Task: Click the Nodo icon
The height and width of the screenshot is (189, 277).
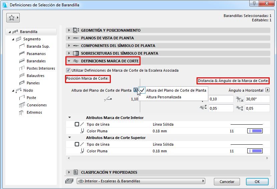Action: click(18, 90)
